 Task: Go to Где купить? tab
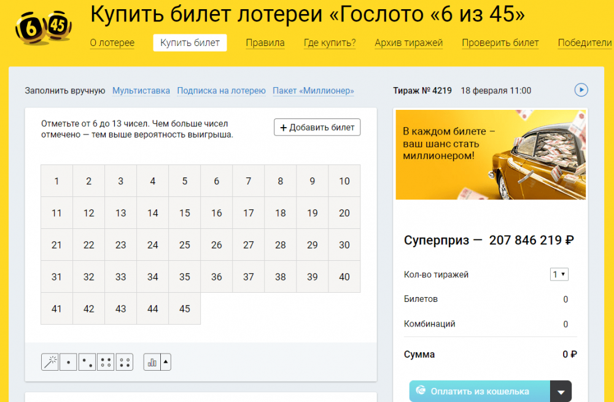pyautogui.click(x=330, y=43)
